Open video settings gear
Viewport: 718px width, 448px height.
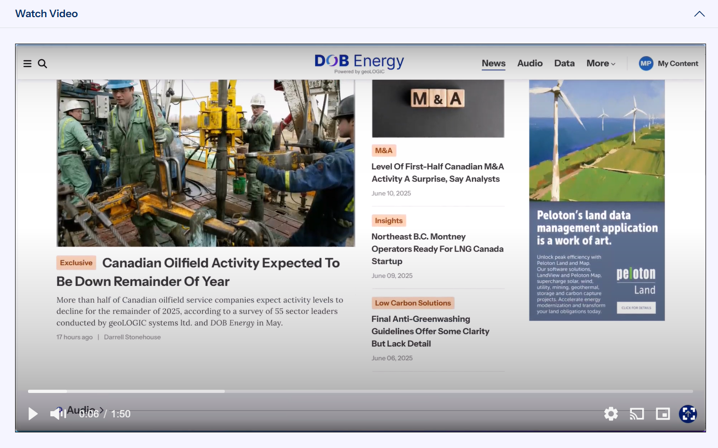click(611, 414)
